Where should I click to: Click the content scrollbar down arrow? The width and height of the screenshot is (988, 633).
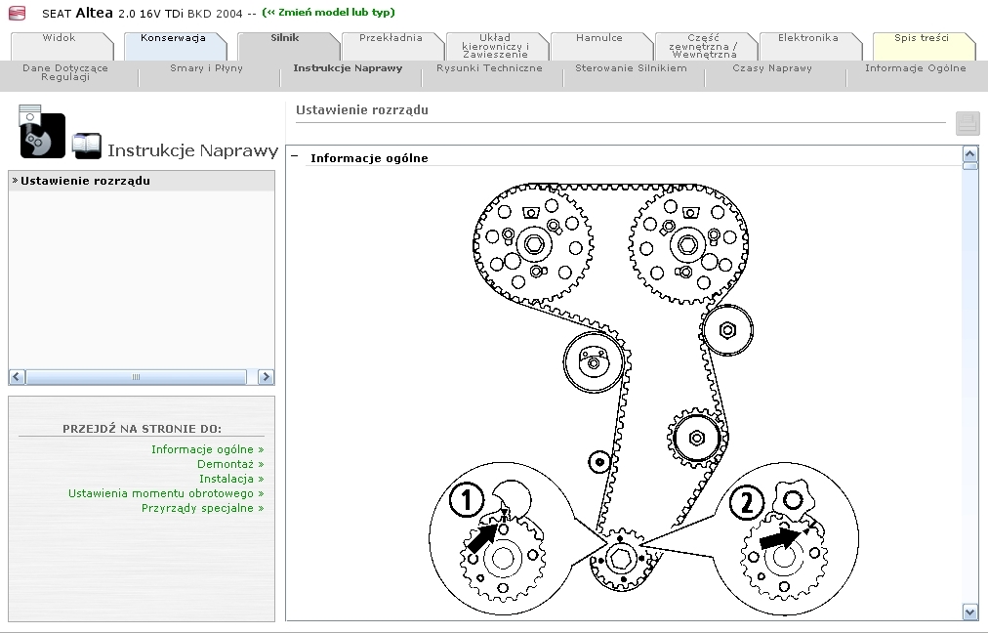click(x=969, y=611)
